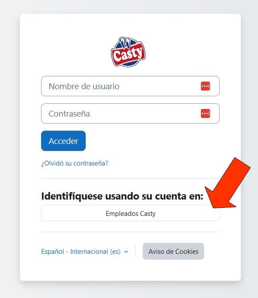Open the Aviso de Cookies notice

[x=173, y=251]
